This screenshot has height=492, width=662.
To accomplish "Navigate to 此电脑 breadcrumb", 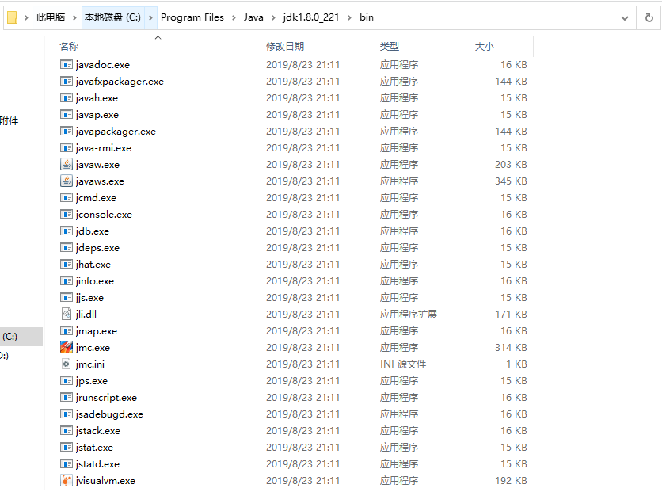I will [x=51, y=17].
